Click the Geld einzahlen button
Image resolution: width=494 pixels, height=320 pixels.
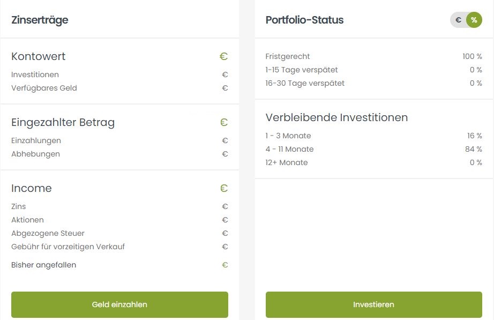point(119,304)
